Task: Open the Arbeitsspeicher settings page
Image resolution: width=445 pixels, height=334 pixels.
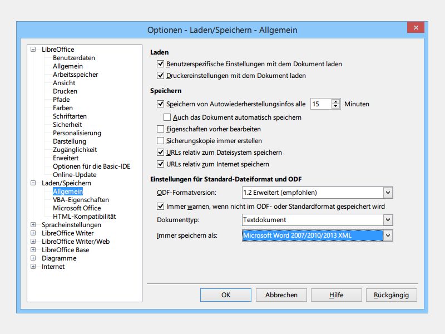Action: click(75, 75)
